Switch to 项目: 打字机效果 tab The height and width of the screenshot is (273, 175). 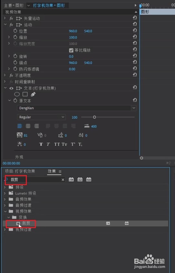pos(20,171)
